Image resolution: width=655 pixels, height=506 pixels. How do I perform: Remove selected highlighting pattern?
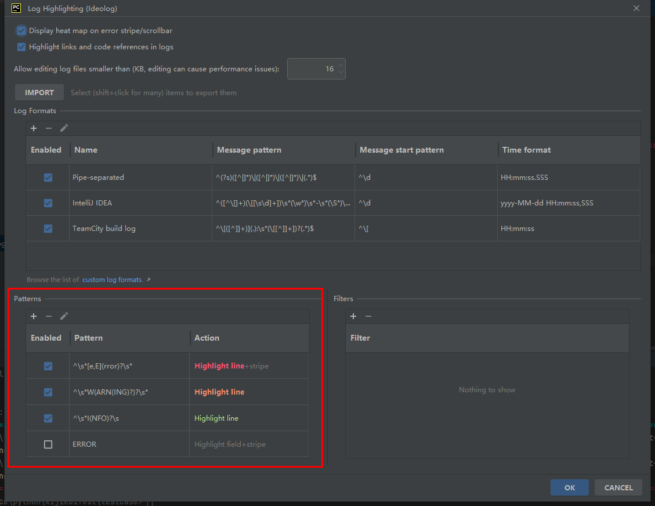(x=49, y=316)
